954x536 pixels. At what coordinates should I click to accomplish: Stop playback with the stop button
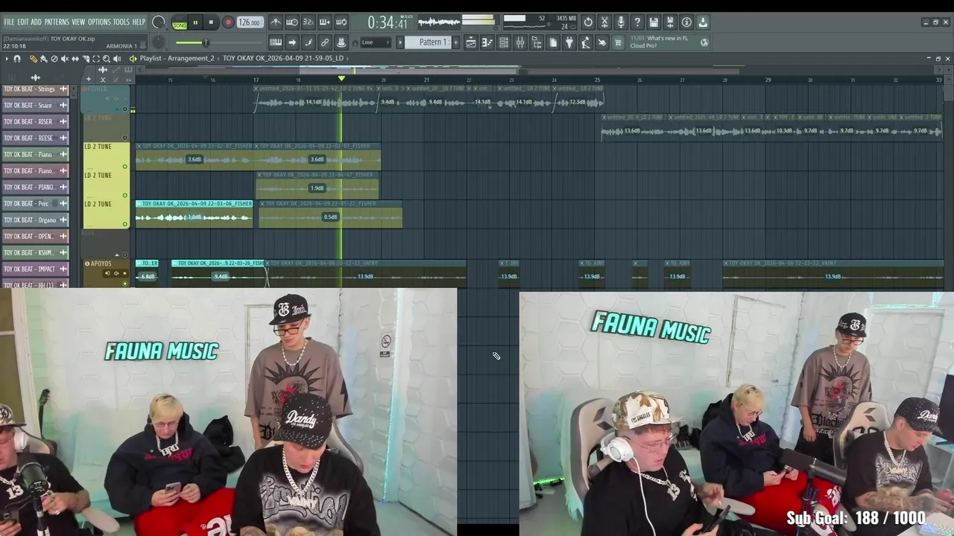[211, 22]
